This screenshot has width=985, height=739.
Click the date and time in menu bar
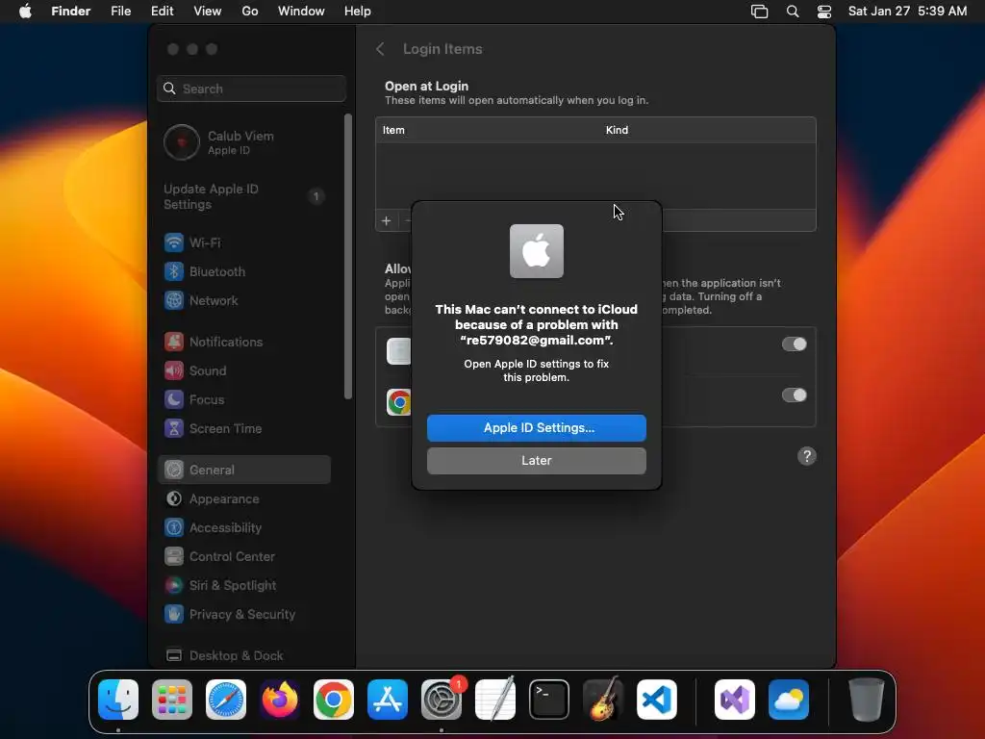[908, 12]
